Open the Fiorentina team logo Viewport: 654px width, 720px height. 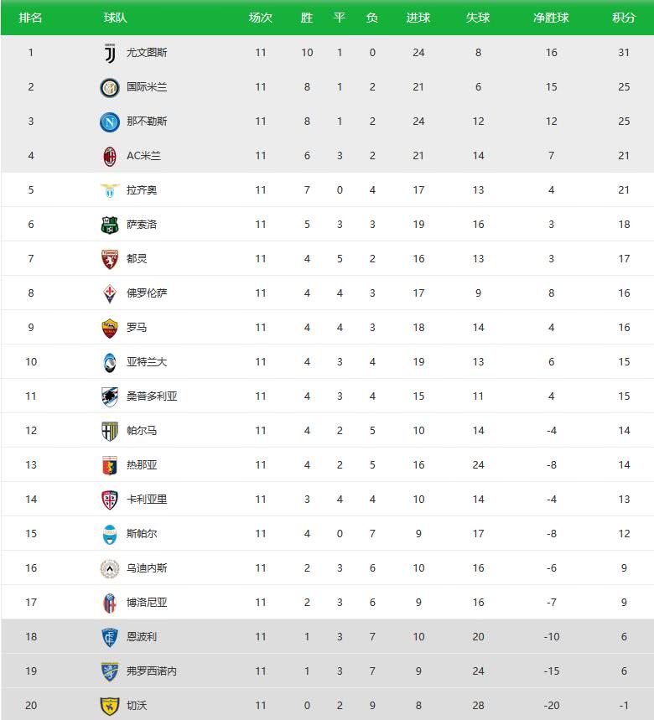110,293
